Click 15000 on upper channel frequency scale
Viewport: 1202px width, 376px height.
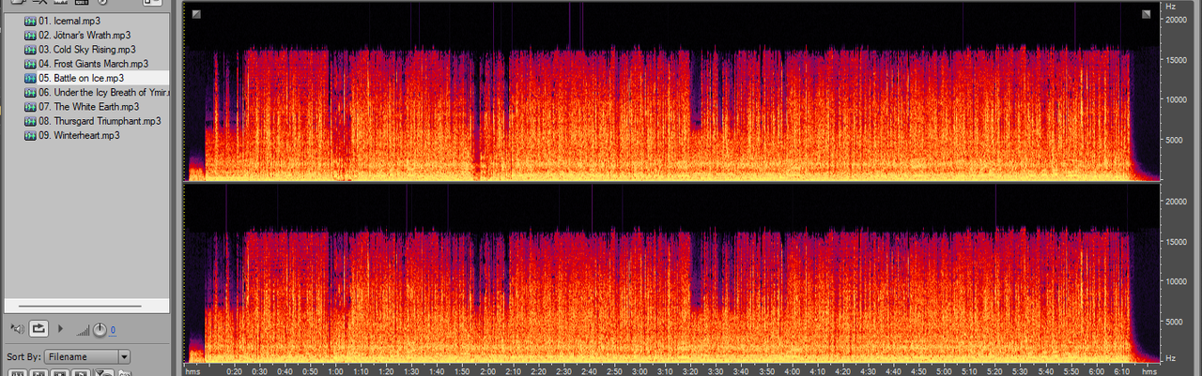[1178, 59]
